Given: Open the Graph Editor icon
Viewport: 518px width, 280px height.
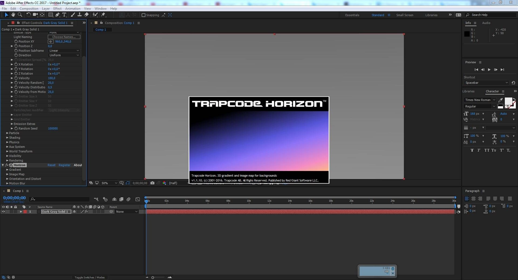Looking at the screenshot, I should coord(138,199).
